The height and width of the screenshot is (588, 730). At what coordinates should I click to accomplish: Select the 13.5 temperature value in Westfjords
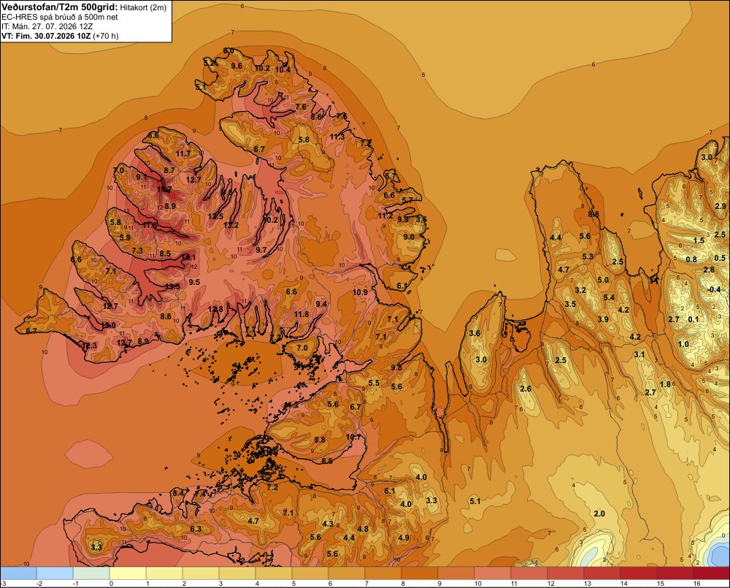[x=215, y=216]
